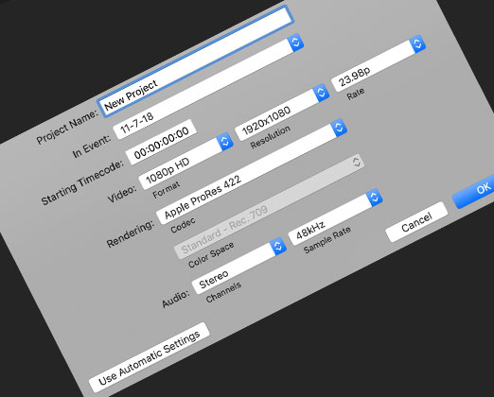Viewport: 494px width, 397px height.
Task: Click blue arrows icon beside 1920x1080 resolution
Action: click(321, 93)
